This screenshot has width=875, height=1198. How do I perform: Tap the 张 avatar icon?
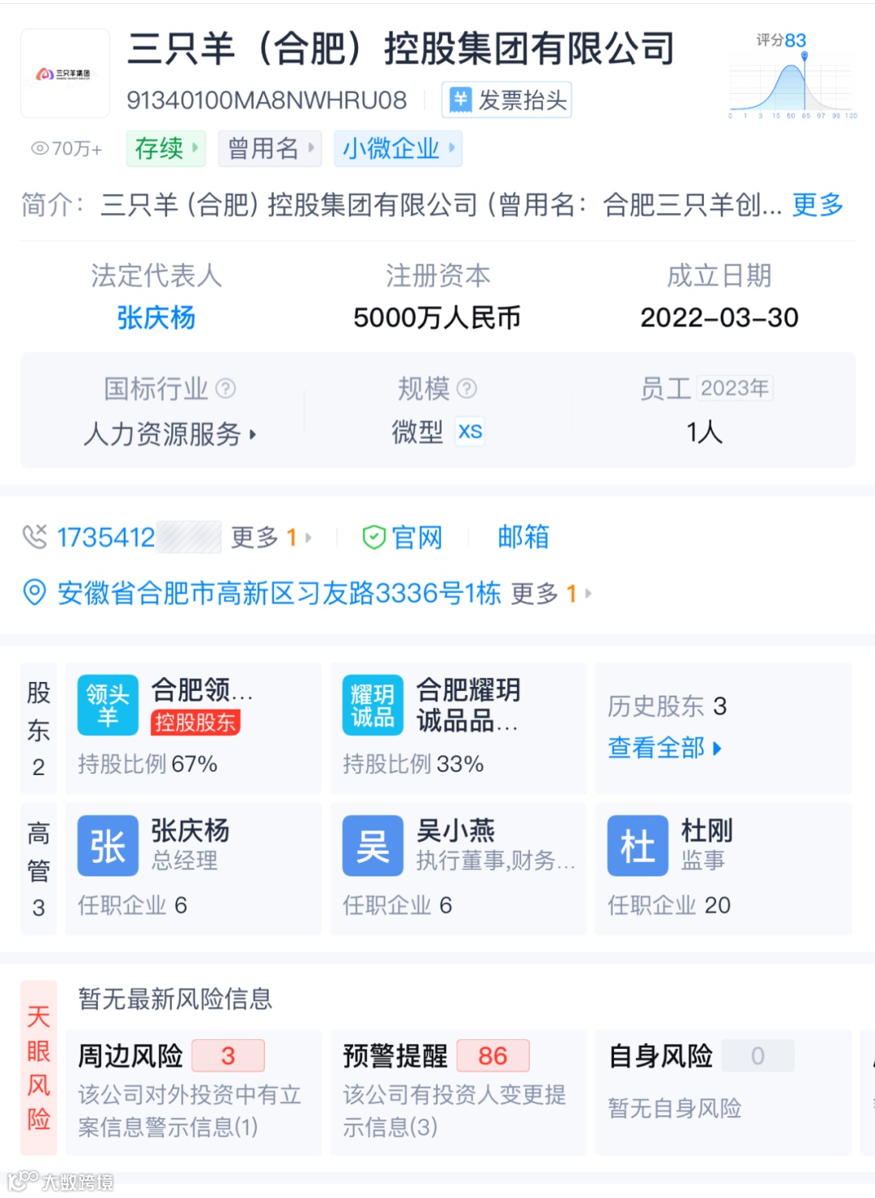[x=108, y=846]
